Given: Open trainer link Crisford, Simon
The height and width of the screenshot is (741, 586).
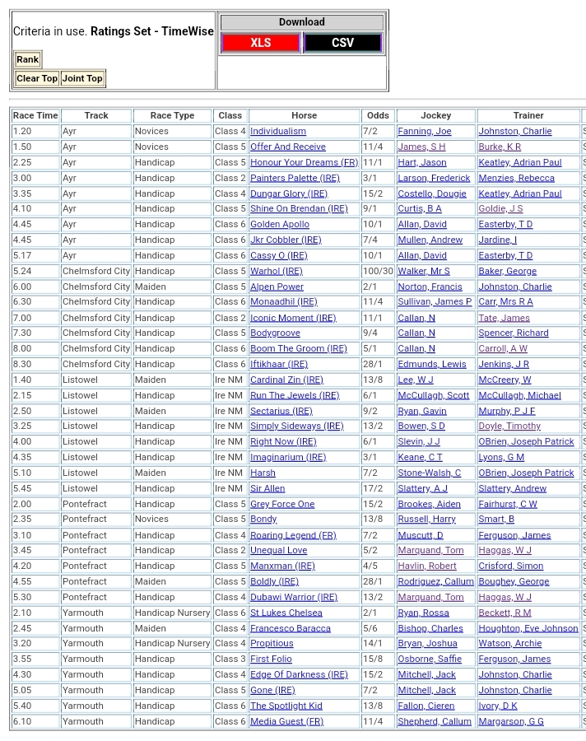Looking at the screenshot, I should click(x=510, y=566).
